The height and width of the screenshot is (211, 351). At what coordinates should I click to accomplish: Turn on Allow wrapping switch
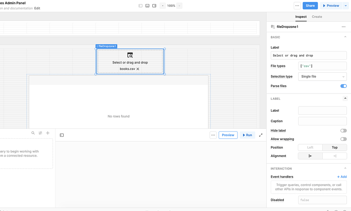(x=343, y=139)
